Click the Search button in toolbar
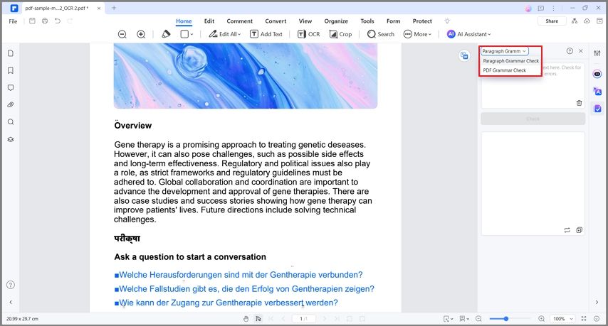The height and width of the screenshot is (326, 608). tap(381, 34)
